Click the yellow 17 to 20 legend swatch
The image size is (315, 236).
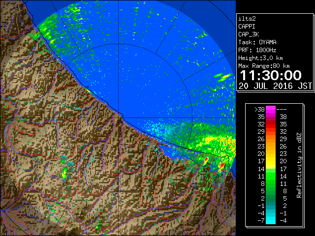pyautogui.click(x=271, y=161)
